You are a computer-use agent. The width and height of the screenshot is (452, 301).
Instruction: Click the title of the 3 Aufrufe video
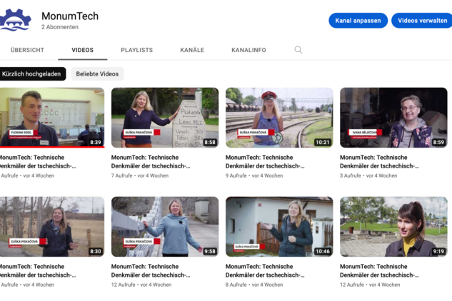[379, 162]
